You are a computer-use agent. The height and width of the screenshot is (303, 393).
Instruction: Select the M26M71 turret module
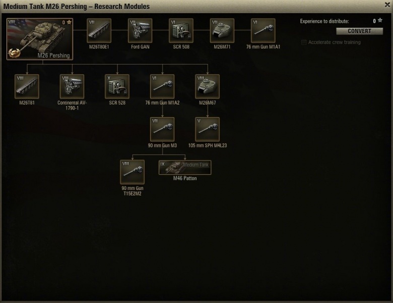[x=222, y=31]
